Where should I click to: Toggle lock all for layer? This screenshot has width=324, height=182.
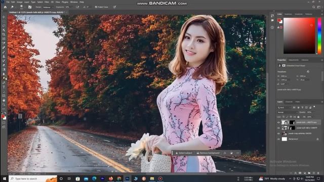tap(298, 117)
